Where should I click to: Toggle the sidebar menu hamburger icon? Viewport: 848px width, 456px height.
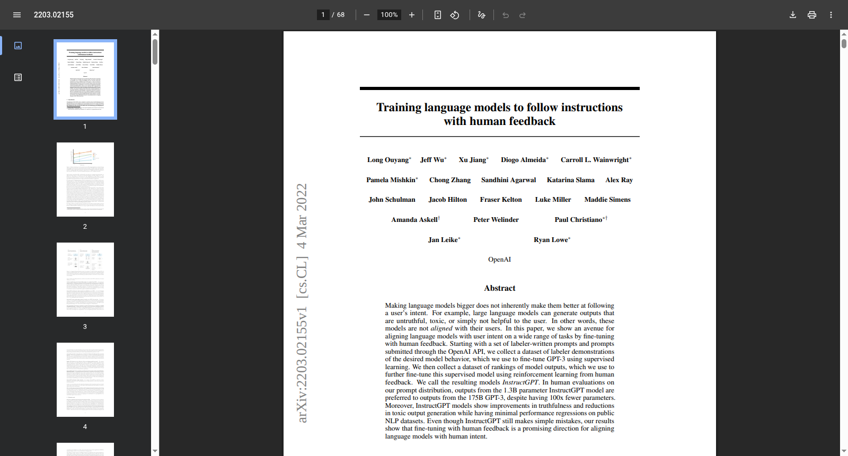[x=17, y=15]
